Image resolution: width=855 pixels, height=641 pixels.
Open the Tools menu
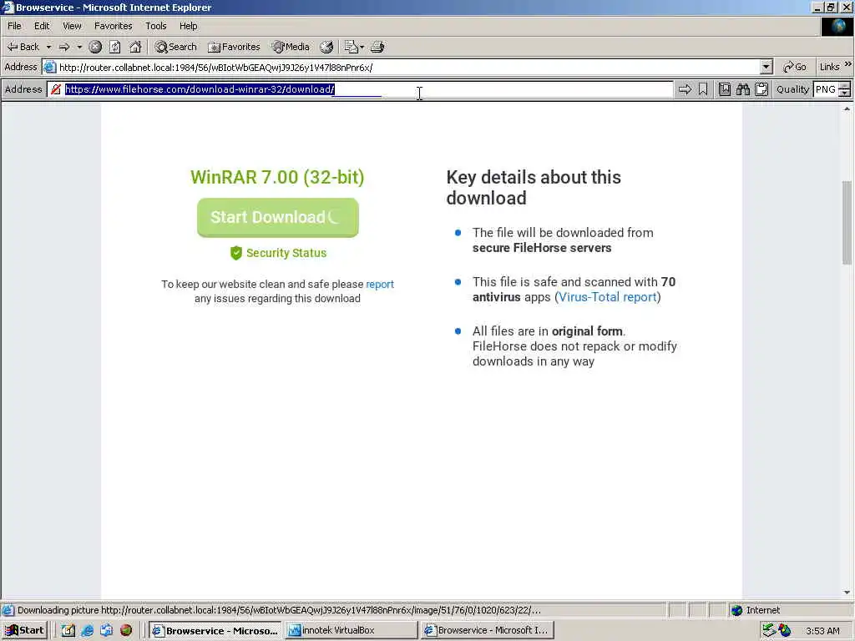pos(155,26)
